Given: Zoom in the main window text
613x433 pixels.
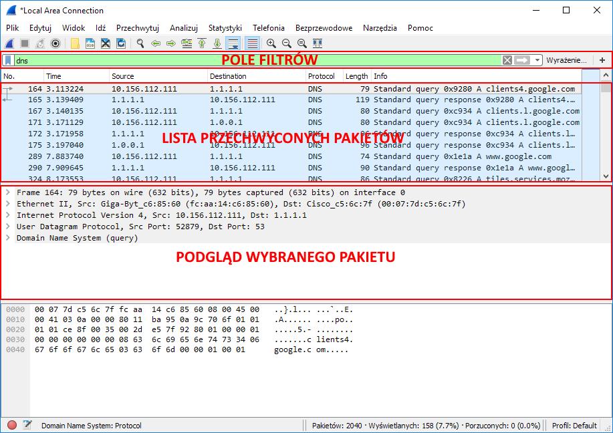Looking at the screenshot, I should [x=271, y=43].
